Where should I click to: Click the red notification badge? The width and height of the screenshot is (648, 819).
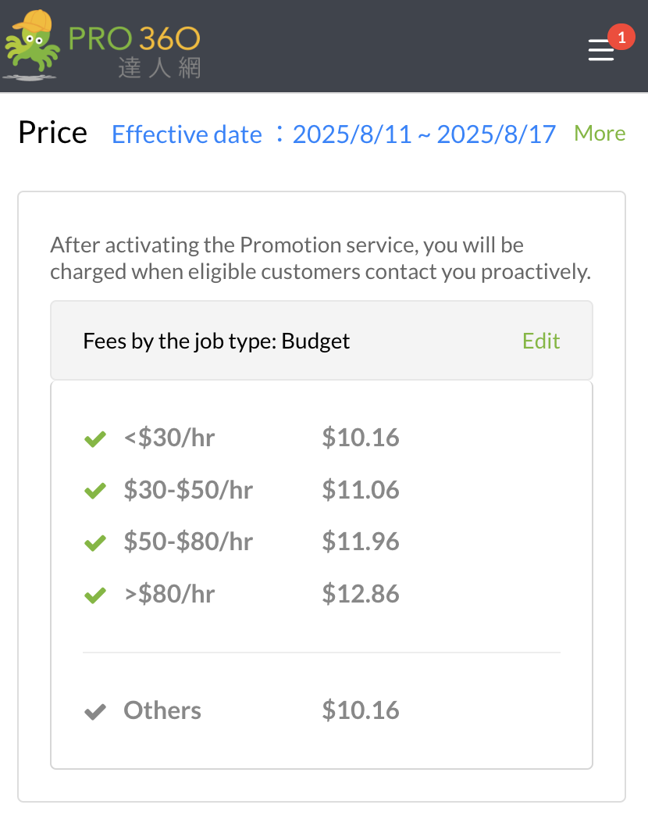[621, 37]
